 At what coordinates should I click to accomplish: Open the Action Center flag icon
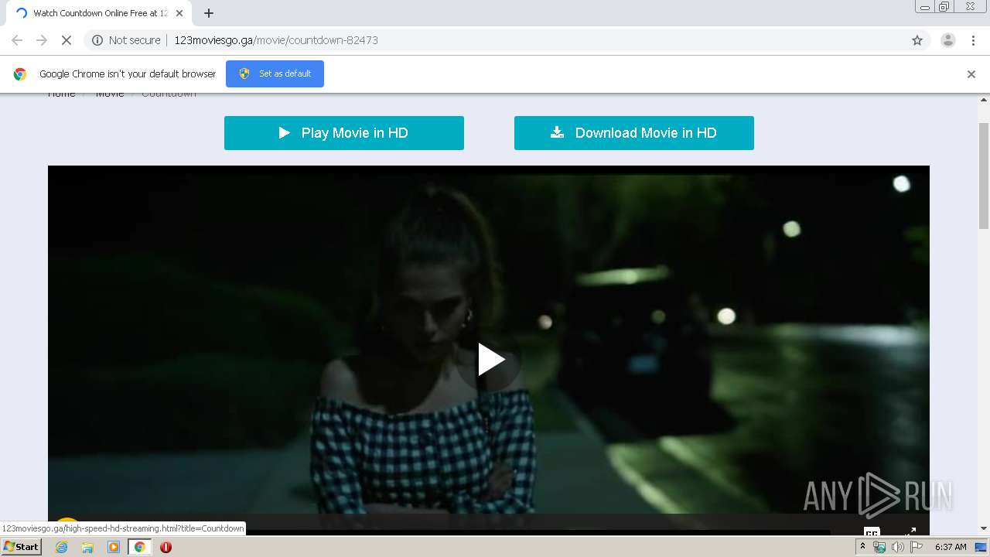pyautogui.click(x=917, y=547)
